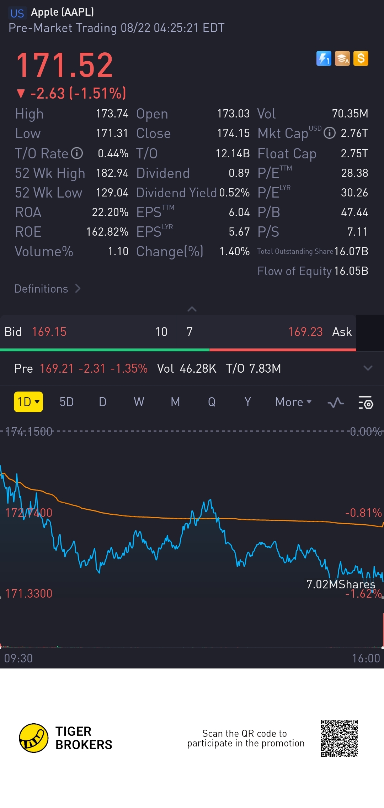Tap the Bid price 169.15
384x808 pixels.
tap(49, 332)
